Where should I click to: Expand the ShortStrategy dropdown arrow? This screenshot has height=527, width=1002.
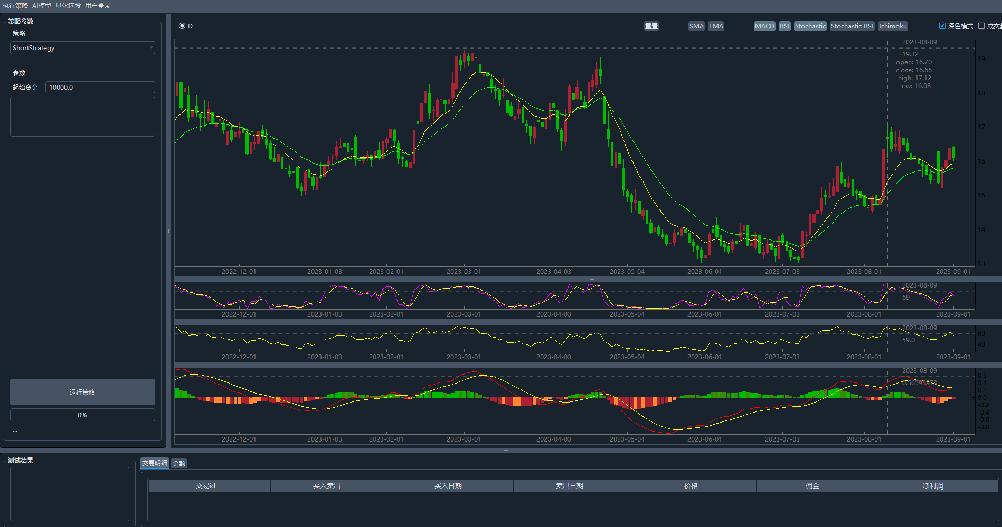click(152, 48)
